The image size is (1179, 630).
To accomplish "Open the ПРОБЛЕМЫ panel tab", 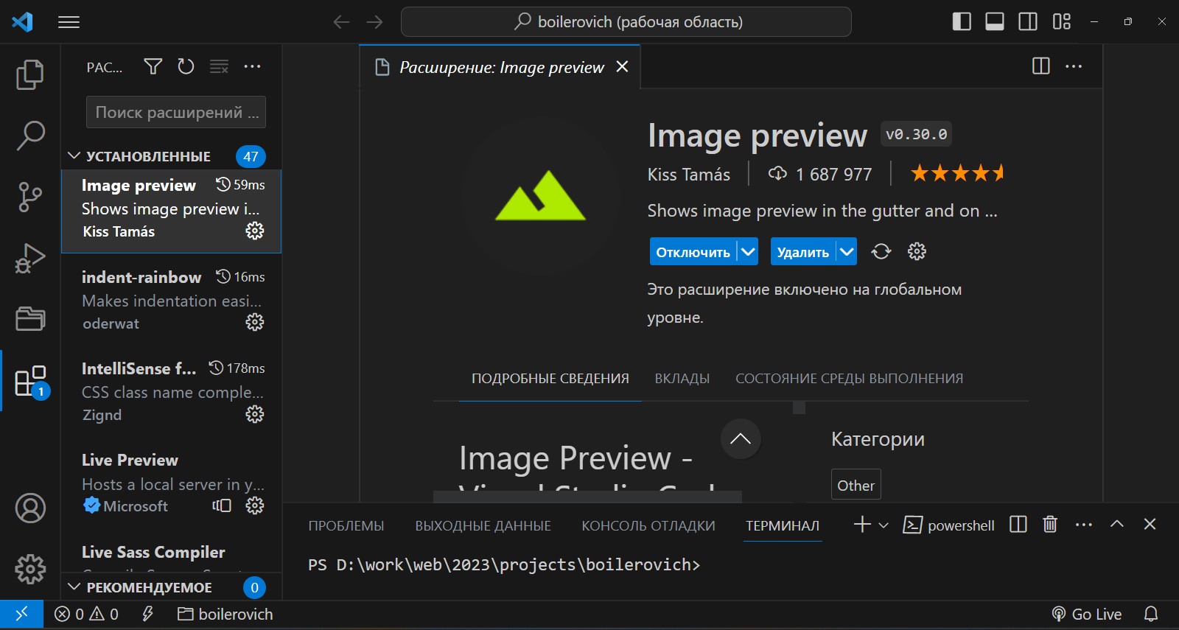I will tap(346, 525).
